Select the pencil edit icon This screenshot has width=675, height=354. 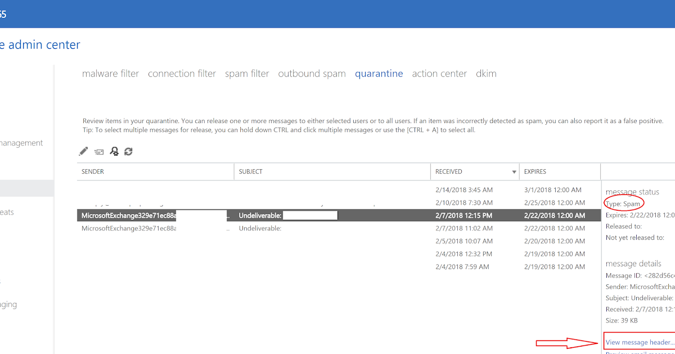point(83,151)
